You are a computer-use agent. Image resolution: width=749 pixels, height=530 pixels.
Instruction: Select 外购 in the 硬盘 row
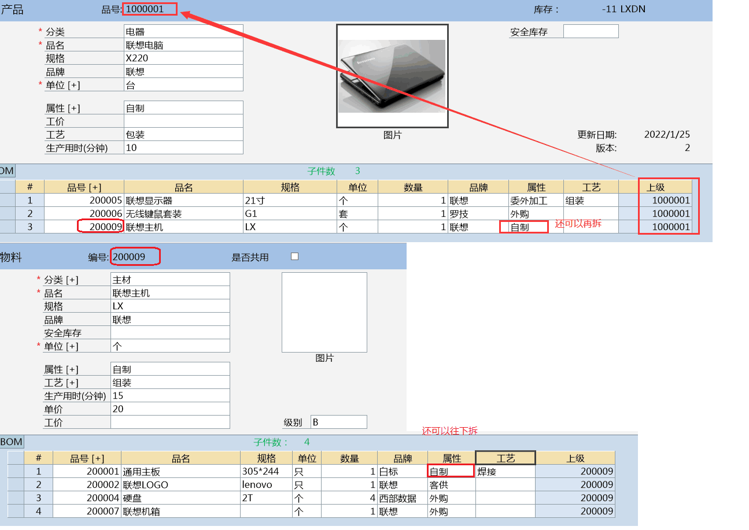(451, 498)
